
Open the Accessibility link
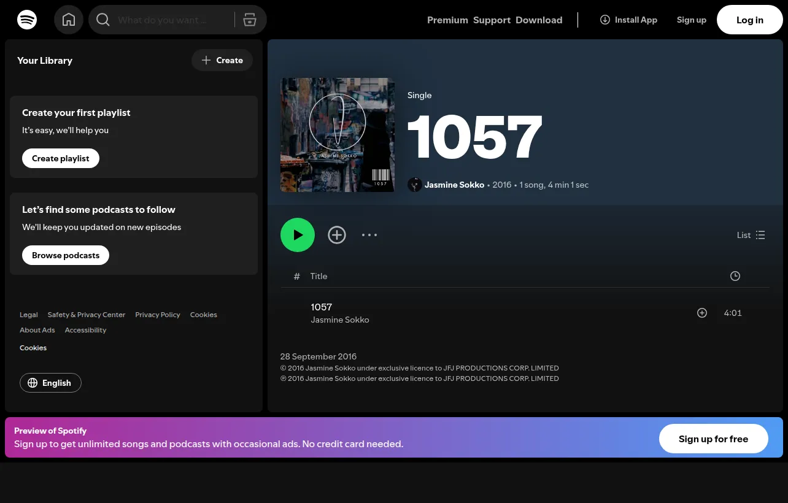(85, 330)
